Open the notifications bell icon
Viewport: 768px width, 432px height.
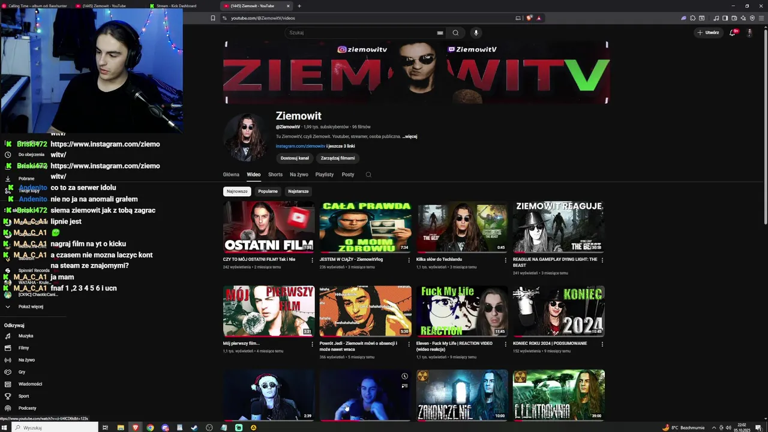click(733, 32)
